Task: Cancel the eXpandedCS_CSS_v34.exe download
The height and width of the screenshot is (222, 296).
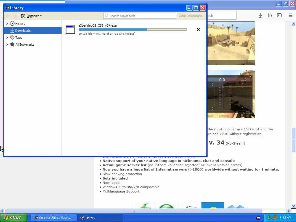Action: [198, 29]
